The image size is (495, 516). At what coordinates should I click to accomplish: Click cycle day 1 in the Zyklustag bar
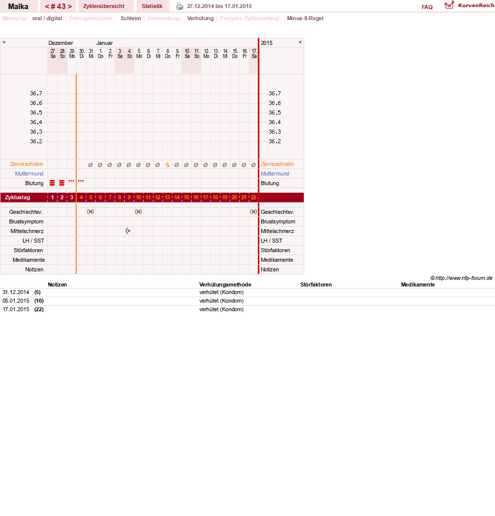(x=52, y=197)
